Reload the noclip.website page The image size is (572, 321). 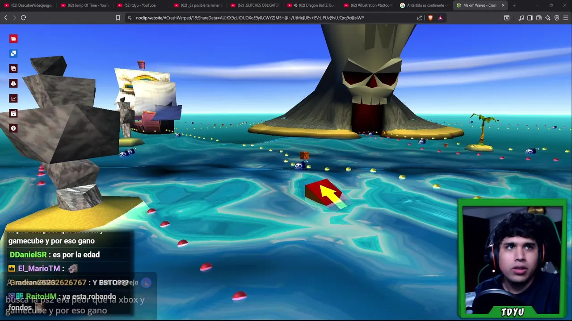click(23, 18)
